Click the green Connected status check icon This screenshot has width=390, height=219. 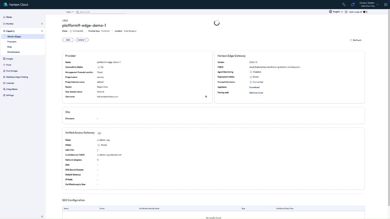71,31
